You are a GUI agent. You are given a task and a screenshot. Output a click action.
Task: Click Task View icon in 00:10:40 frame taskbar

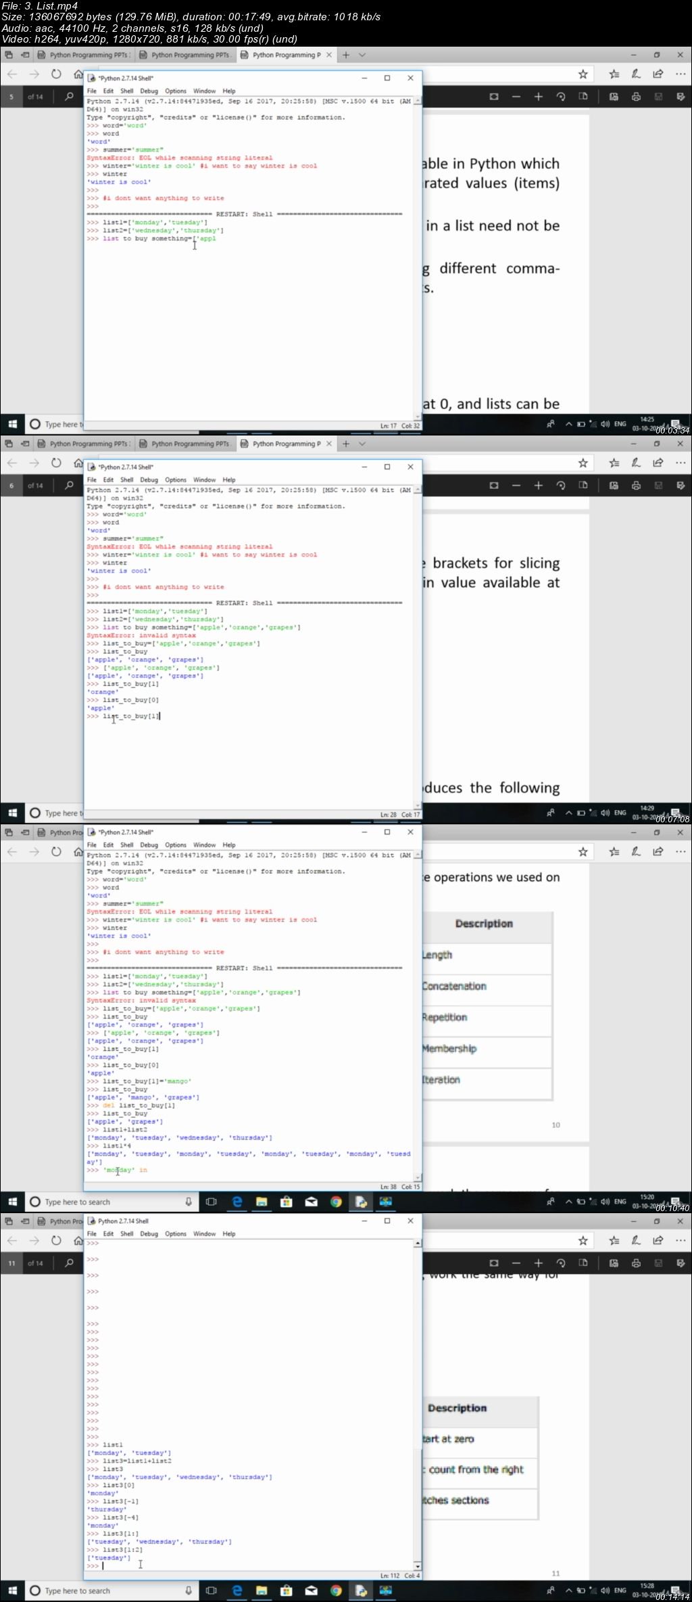(212, 1202)
